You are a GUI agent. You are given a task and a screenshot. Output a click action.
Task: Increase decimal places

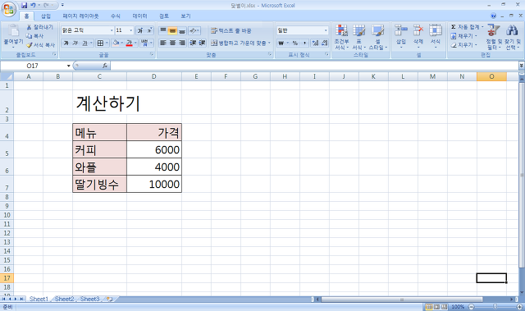[x=315, y=43]
